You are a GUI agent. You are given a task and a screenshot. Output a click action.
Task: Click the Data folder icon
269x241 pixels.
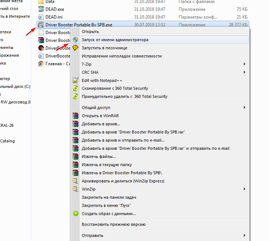point(41,2)
